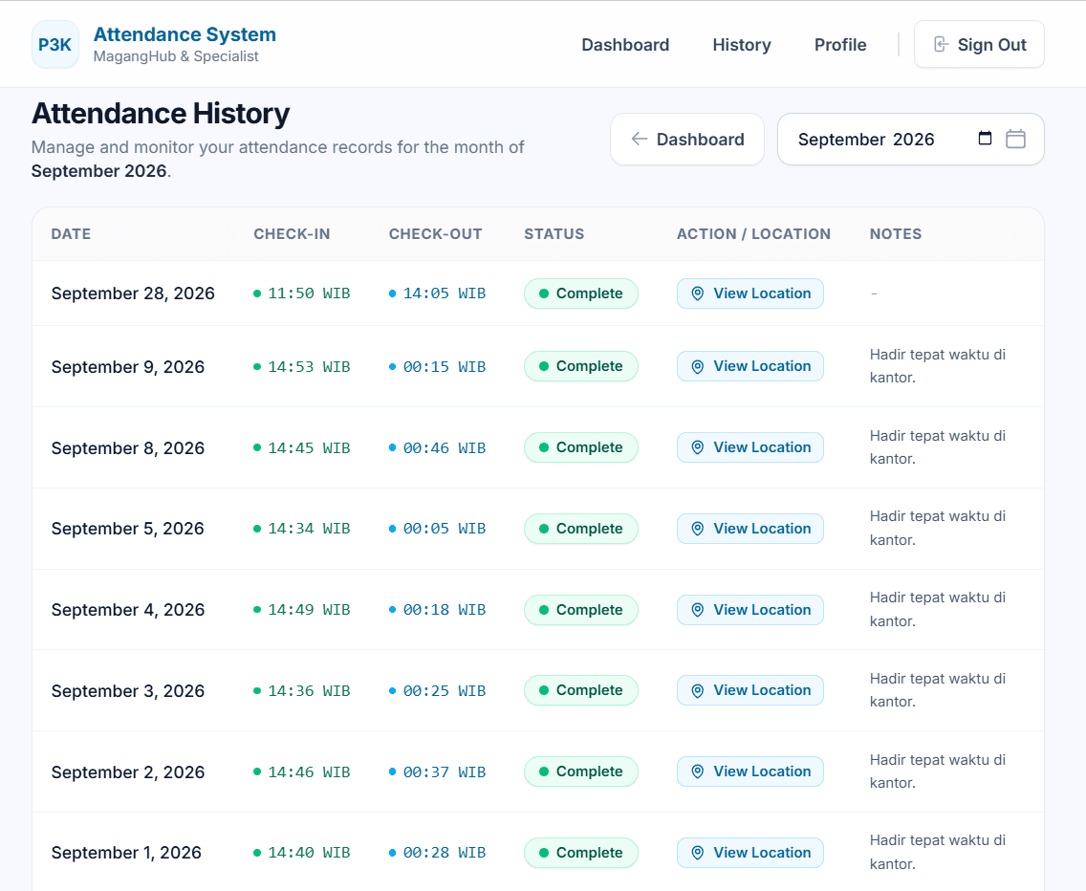
Task: View Location for September 5, 2026
Action: coord(750,529)
